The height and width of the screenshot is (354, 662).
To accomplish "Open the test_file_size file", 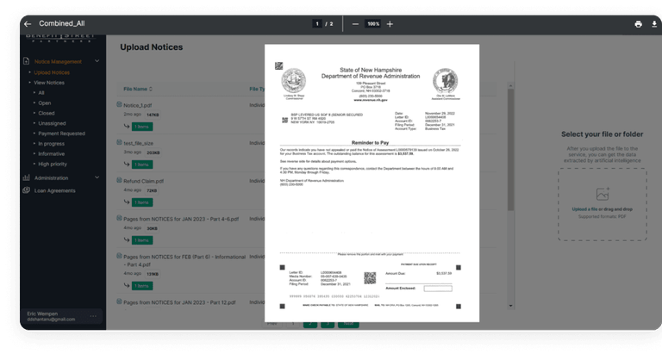I will coord(139,144).
